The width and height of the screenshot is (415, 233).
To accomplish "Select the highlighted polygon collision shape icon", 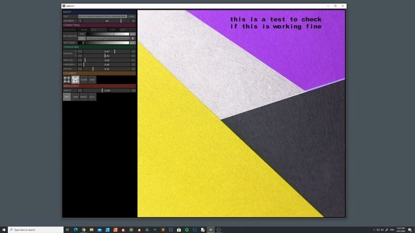I will [x=75, y=80].
